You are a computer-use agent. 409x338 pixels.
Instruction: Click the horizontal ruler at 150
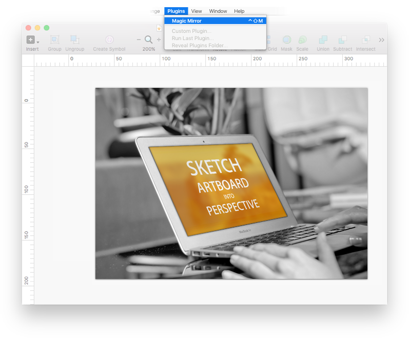[x=212, y=59]
